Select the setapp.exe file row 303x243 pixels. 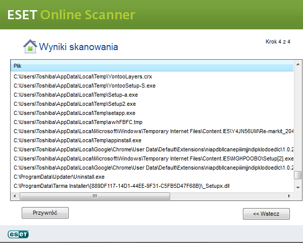152,113
